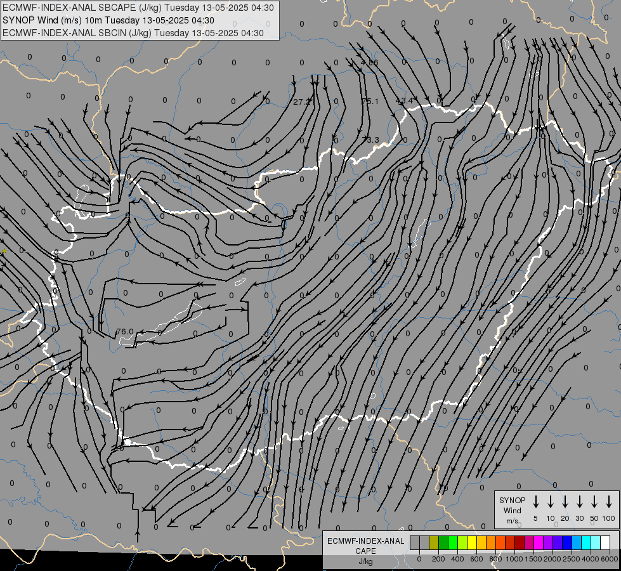This screenshot has width=621, height=571.
Task: Click the 30 m/s wind arrow in SYNOP legend
Action: click(579, 502)
